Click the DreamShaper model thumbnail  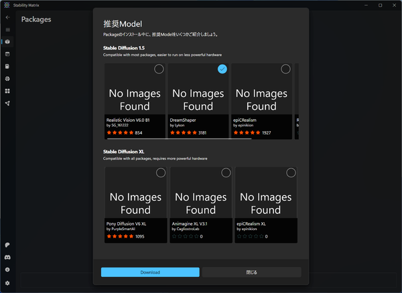(198, 89)
